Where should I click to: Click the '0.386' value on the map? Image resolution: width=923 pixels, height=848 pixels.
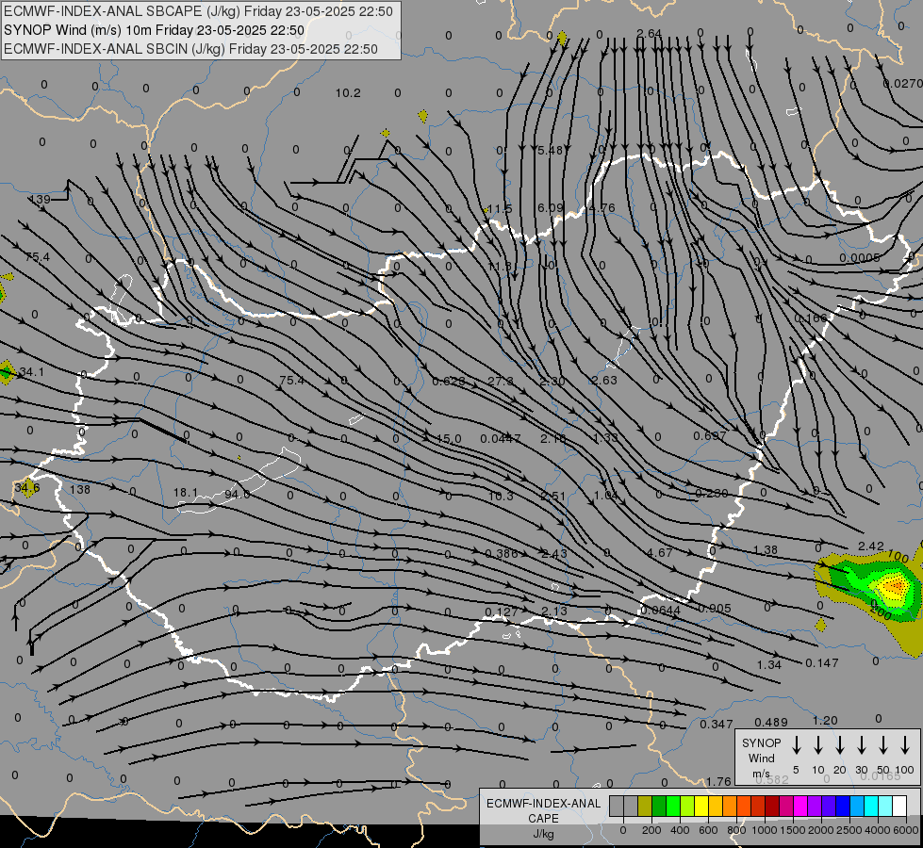click(x=502, y=553)
